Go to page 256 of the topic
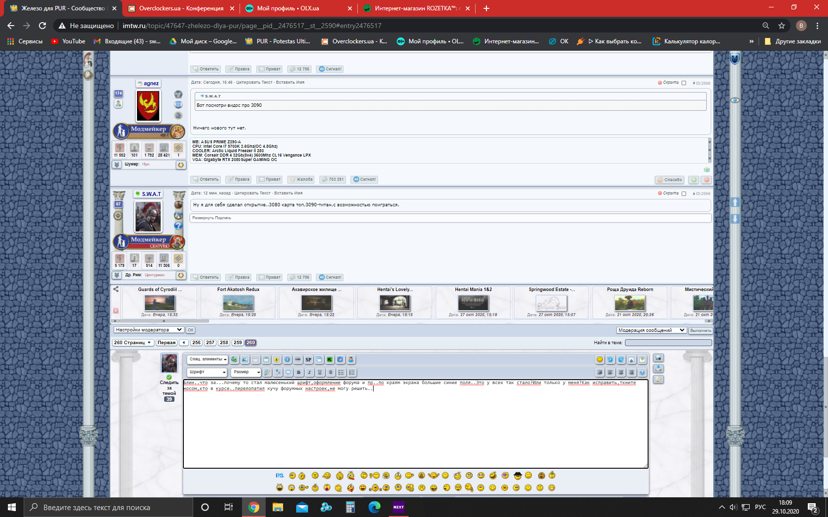The width and height of the screenshot is (828, 517). (x=196, y=343)
